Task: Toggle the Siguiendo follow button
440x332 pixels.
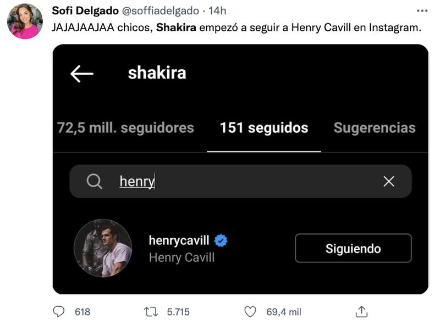Action: click(353, 249)
